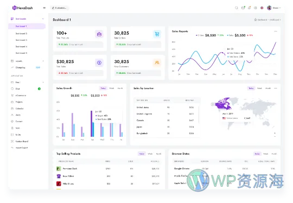Switch Top Selling Products to Month
The width and height of the screenshot is (293, 203).
tap(158, 154)
